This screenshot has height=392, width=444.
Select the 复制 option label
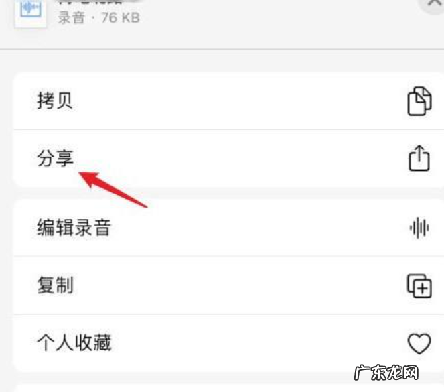pos(55,285)
